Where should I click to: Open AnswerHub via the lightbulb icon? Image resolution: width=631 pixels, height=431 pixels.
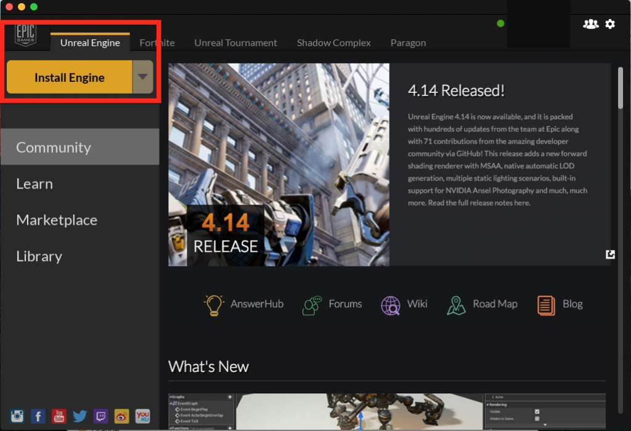(213, 305)
